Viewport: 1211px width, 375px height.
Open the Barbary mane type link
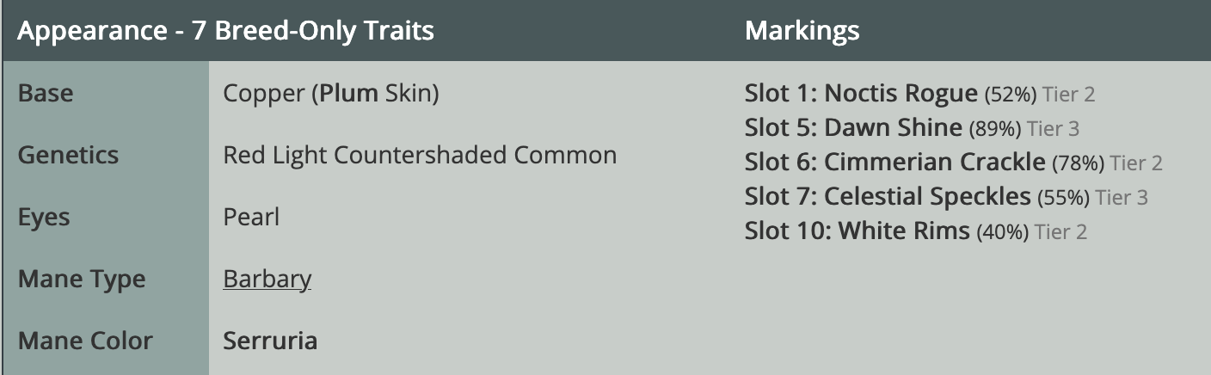[x=267, y=280]
